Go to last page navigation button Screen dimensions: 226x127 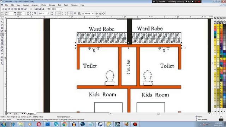24,114
